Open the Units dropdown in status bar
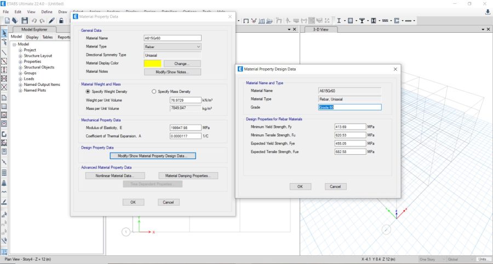This screenshot has width=493, height=264. pyautogui.click(x=484, y=259)
